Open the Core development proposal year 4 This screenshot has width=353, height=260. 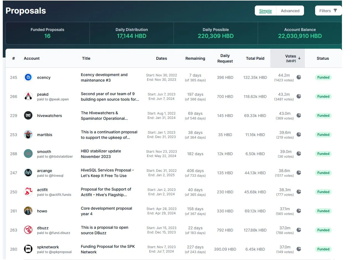click(106, 211)
